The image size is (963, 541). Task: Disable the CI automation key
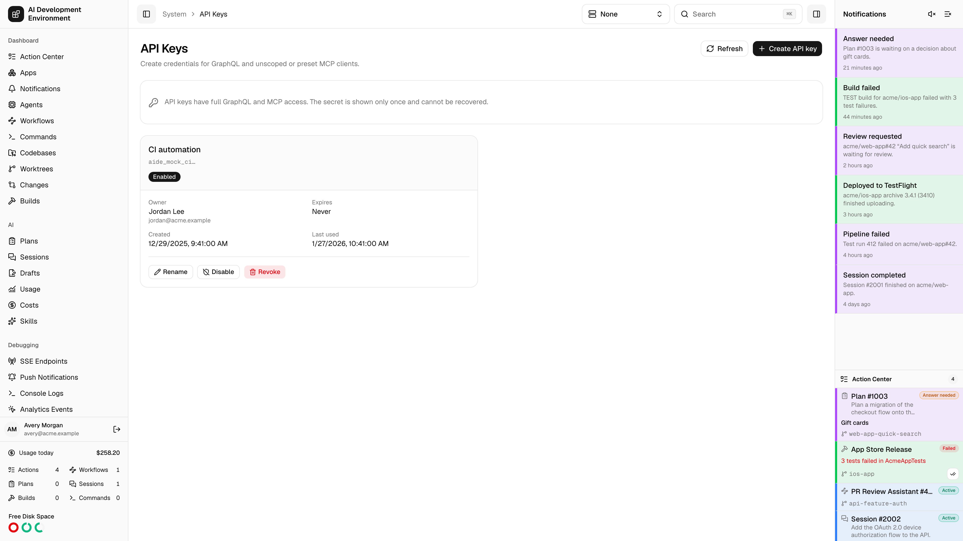coord(218,272)
